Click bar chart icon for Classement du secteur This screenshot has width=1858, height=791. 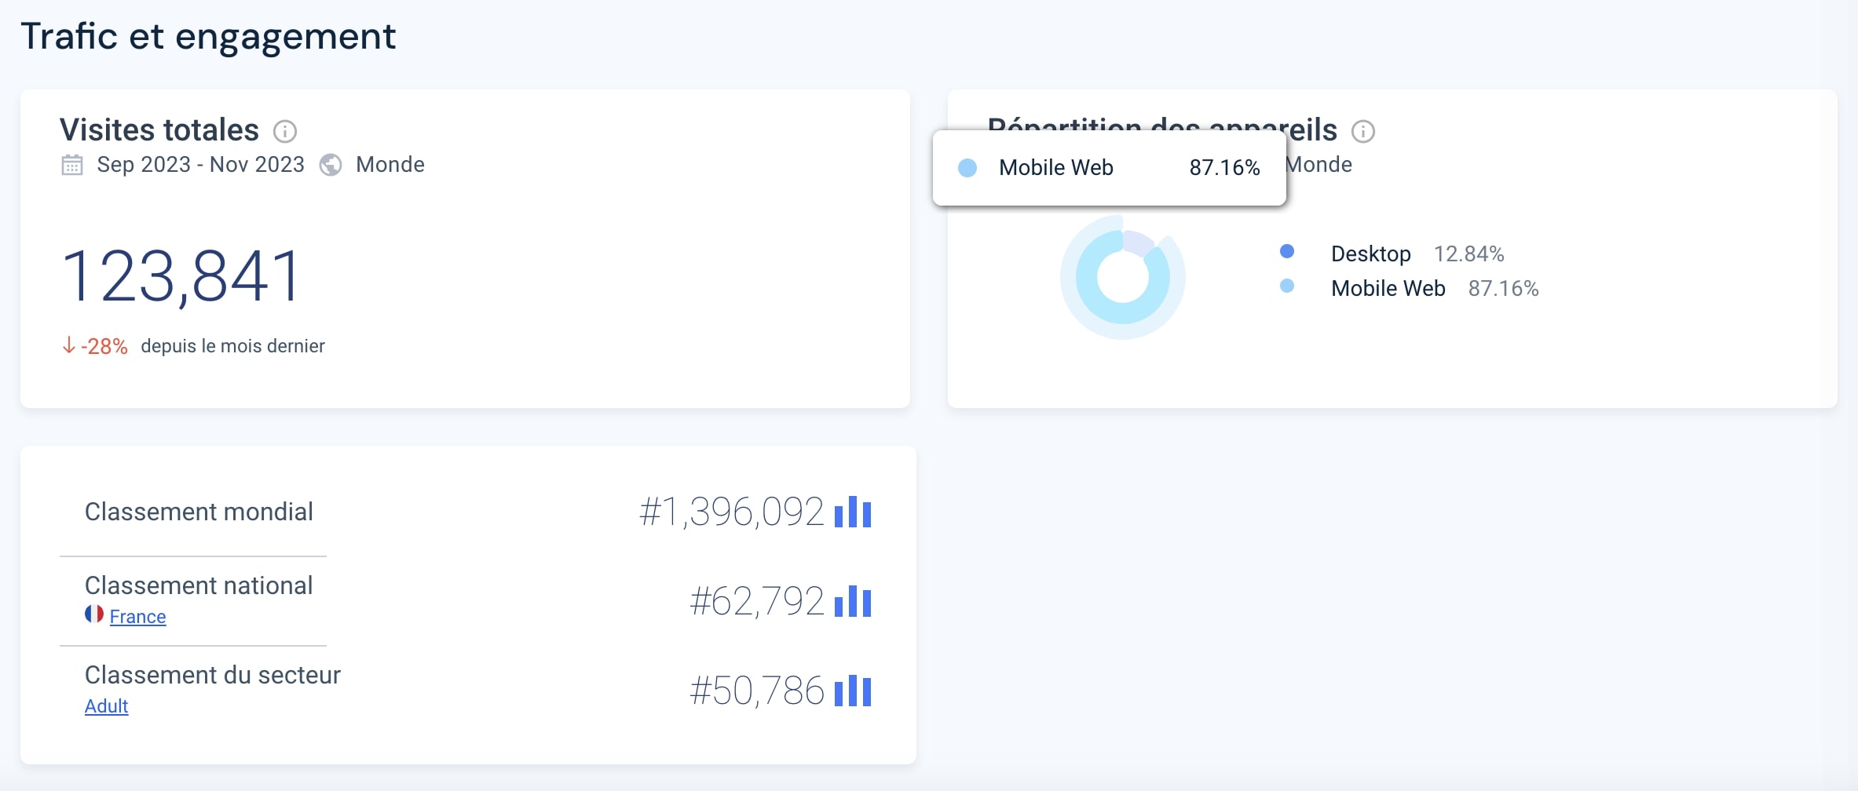(x=853, y=691)
